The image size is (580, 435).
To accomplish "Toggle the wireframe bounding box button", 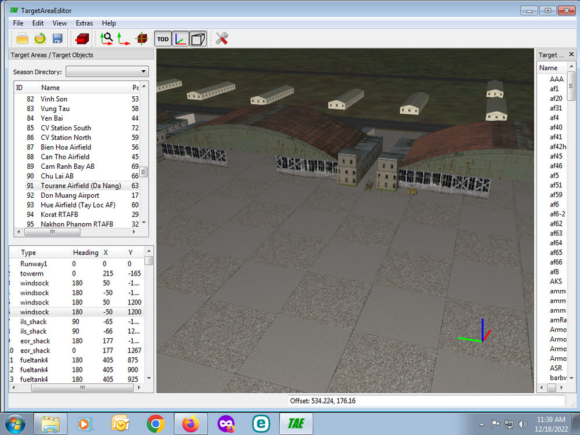I will coord(198,39).
